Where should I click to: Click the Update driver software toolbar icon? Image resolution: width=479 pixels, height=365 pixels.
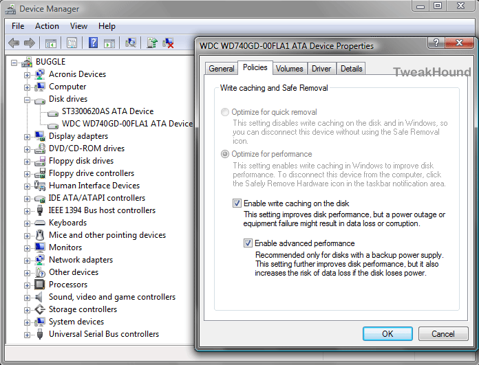pyautogui.click(x=152, y=43)
